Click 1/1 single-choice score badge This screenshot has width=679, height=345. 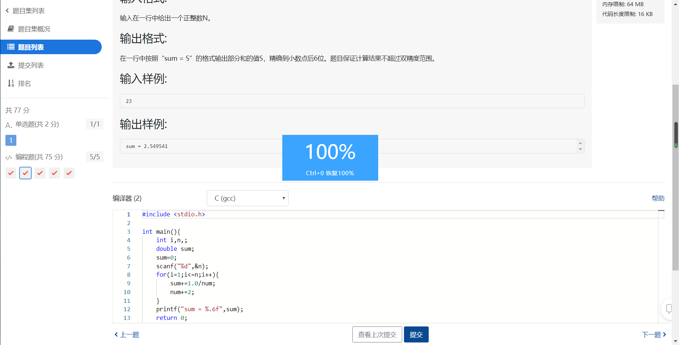(x=95, y=124)
